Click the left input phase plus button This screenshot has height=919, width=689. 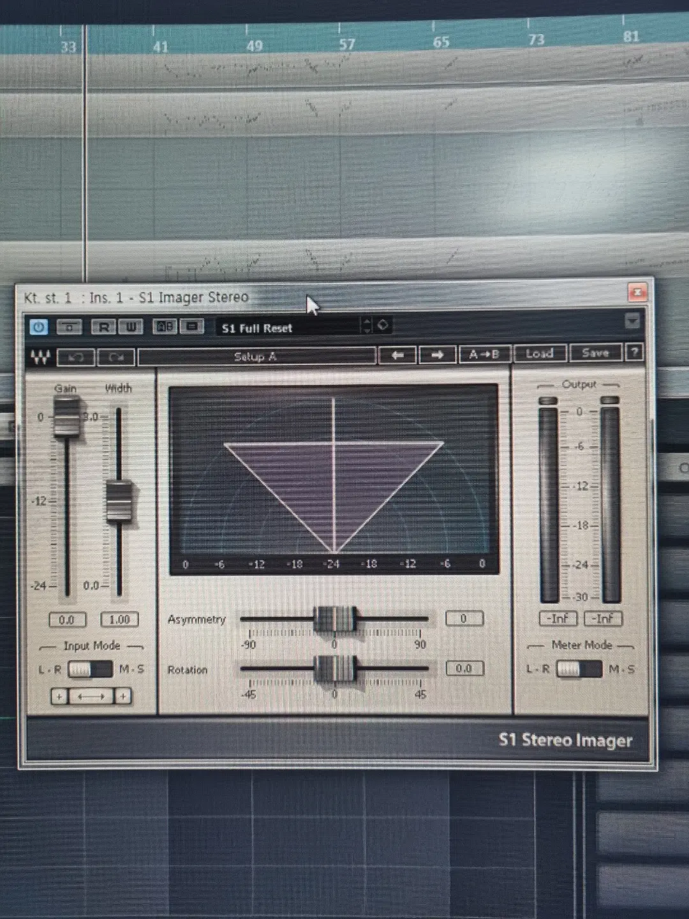coord(59,696)
